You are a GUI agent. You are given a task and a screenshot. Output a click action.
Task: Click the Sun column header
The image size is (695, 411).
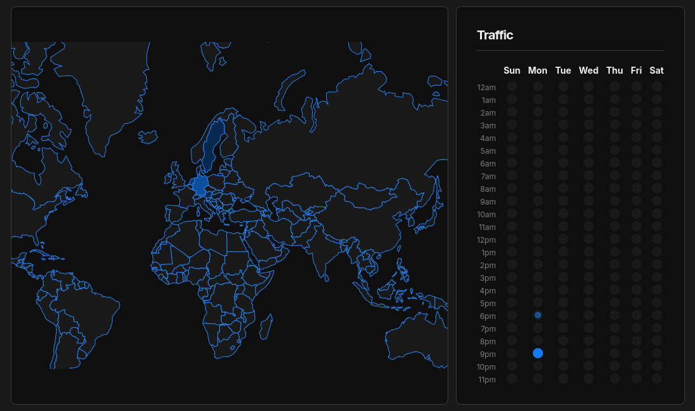pos(512,71)
